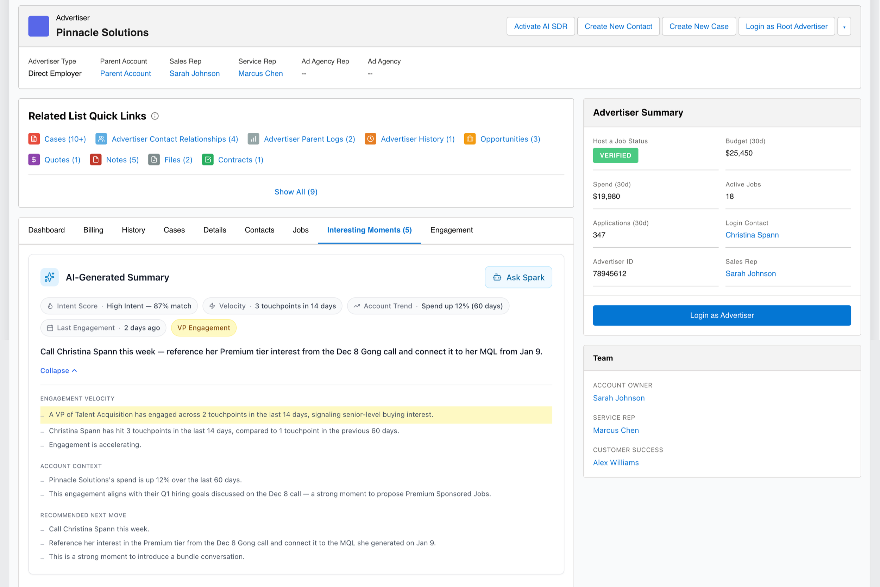This screenshot has width=880, height=587.
Task: Click the orange Advertiser History clock icon
Action: (370, 139)
